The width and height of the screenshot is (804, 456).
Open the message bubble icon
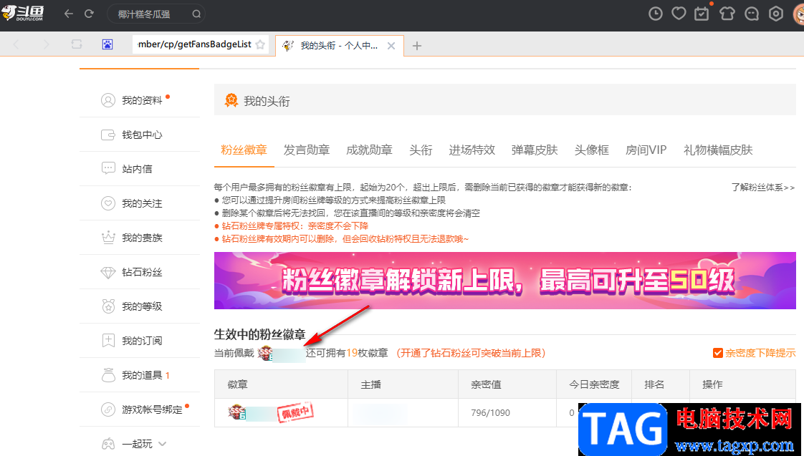pos(752,14)
